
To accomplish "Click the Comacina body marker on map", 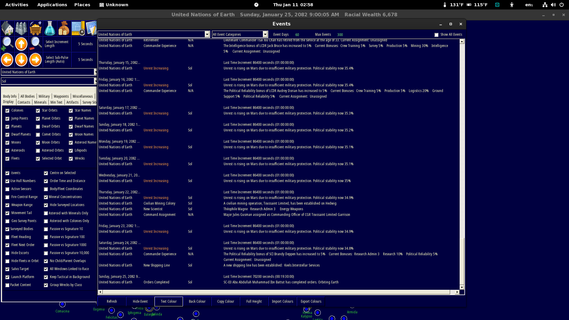I will 62,304.
